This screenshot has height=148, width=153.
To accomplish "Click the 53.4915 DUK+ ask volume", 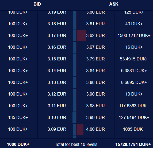I will [x=134, y=59].
